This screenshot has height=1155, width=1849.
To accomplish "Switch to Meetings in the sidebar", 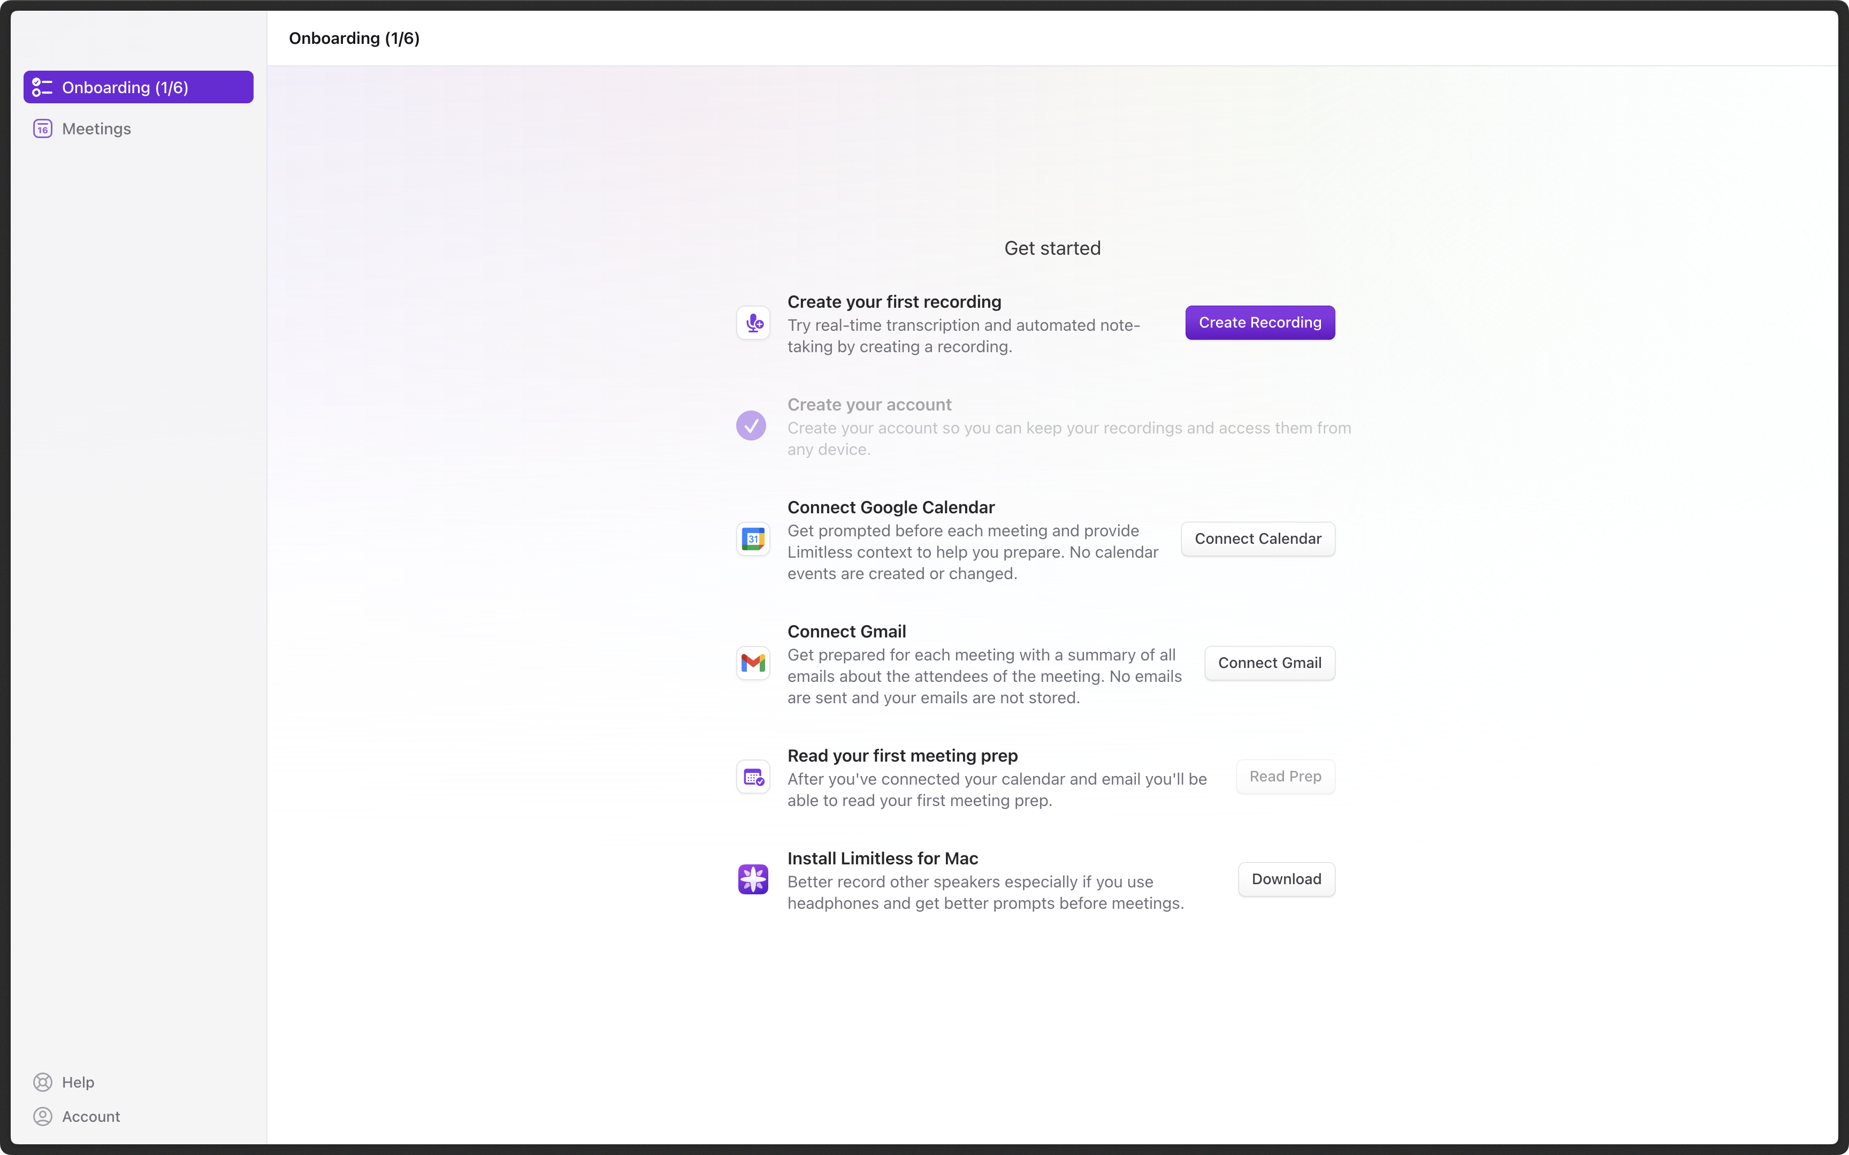I will 97,129.
